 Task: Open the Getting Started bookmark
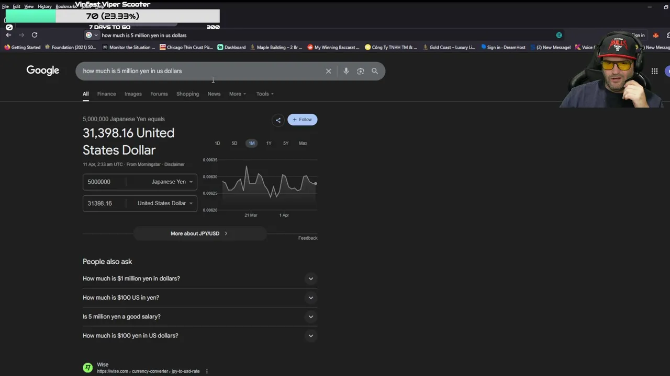pyautogui.click(x=22, y=48)
